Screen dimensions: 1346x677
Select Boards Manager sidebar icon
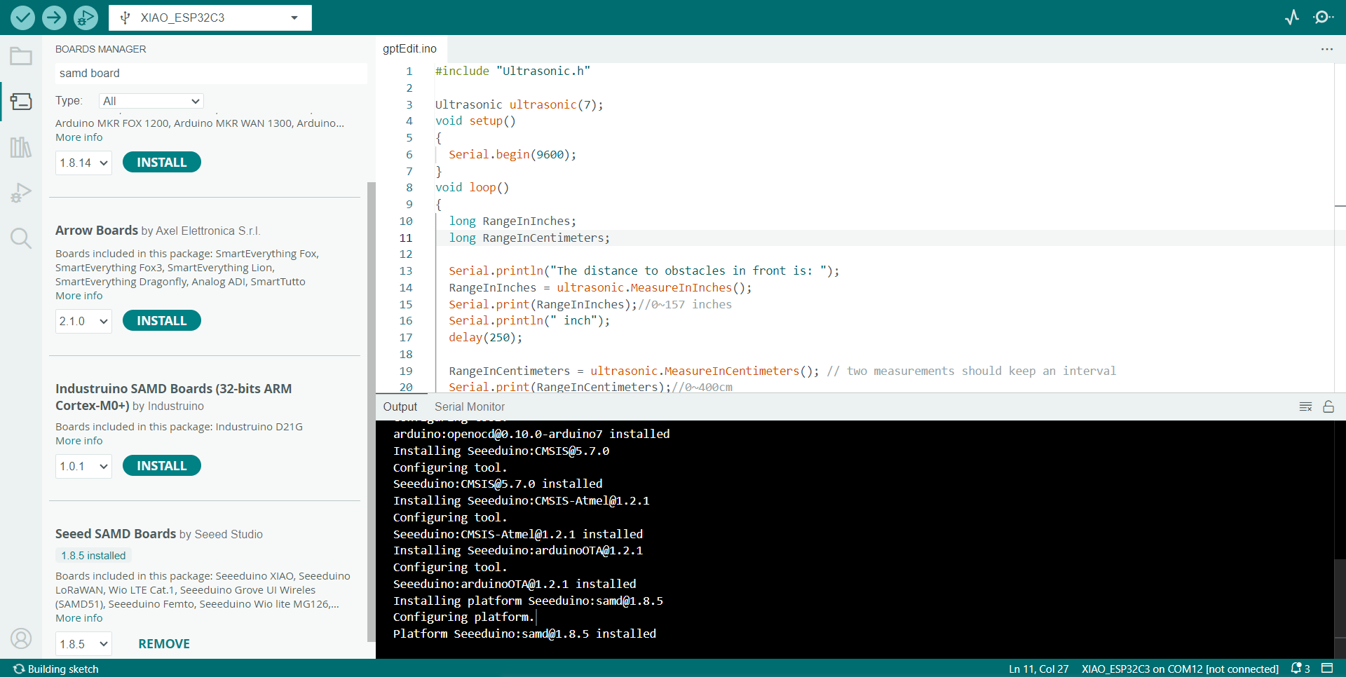click(x=21, y=102)
